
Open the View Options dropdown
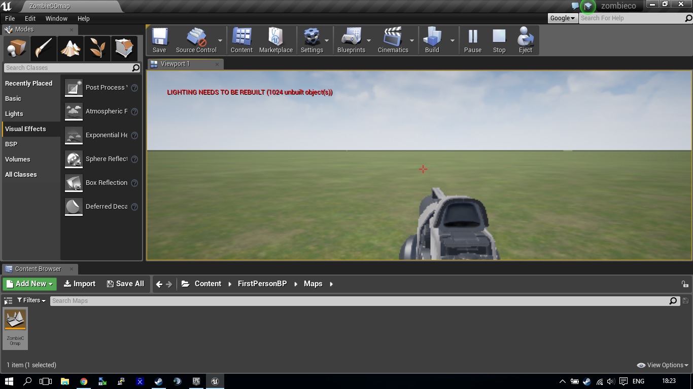point(663,365)
